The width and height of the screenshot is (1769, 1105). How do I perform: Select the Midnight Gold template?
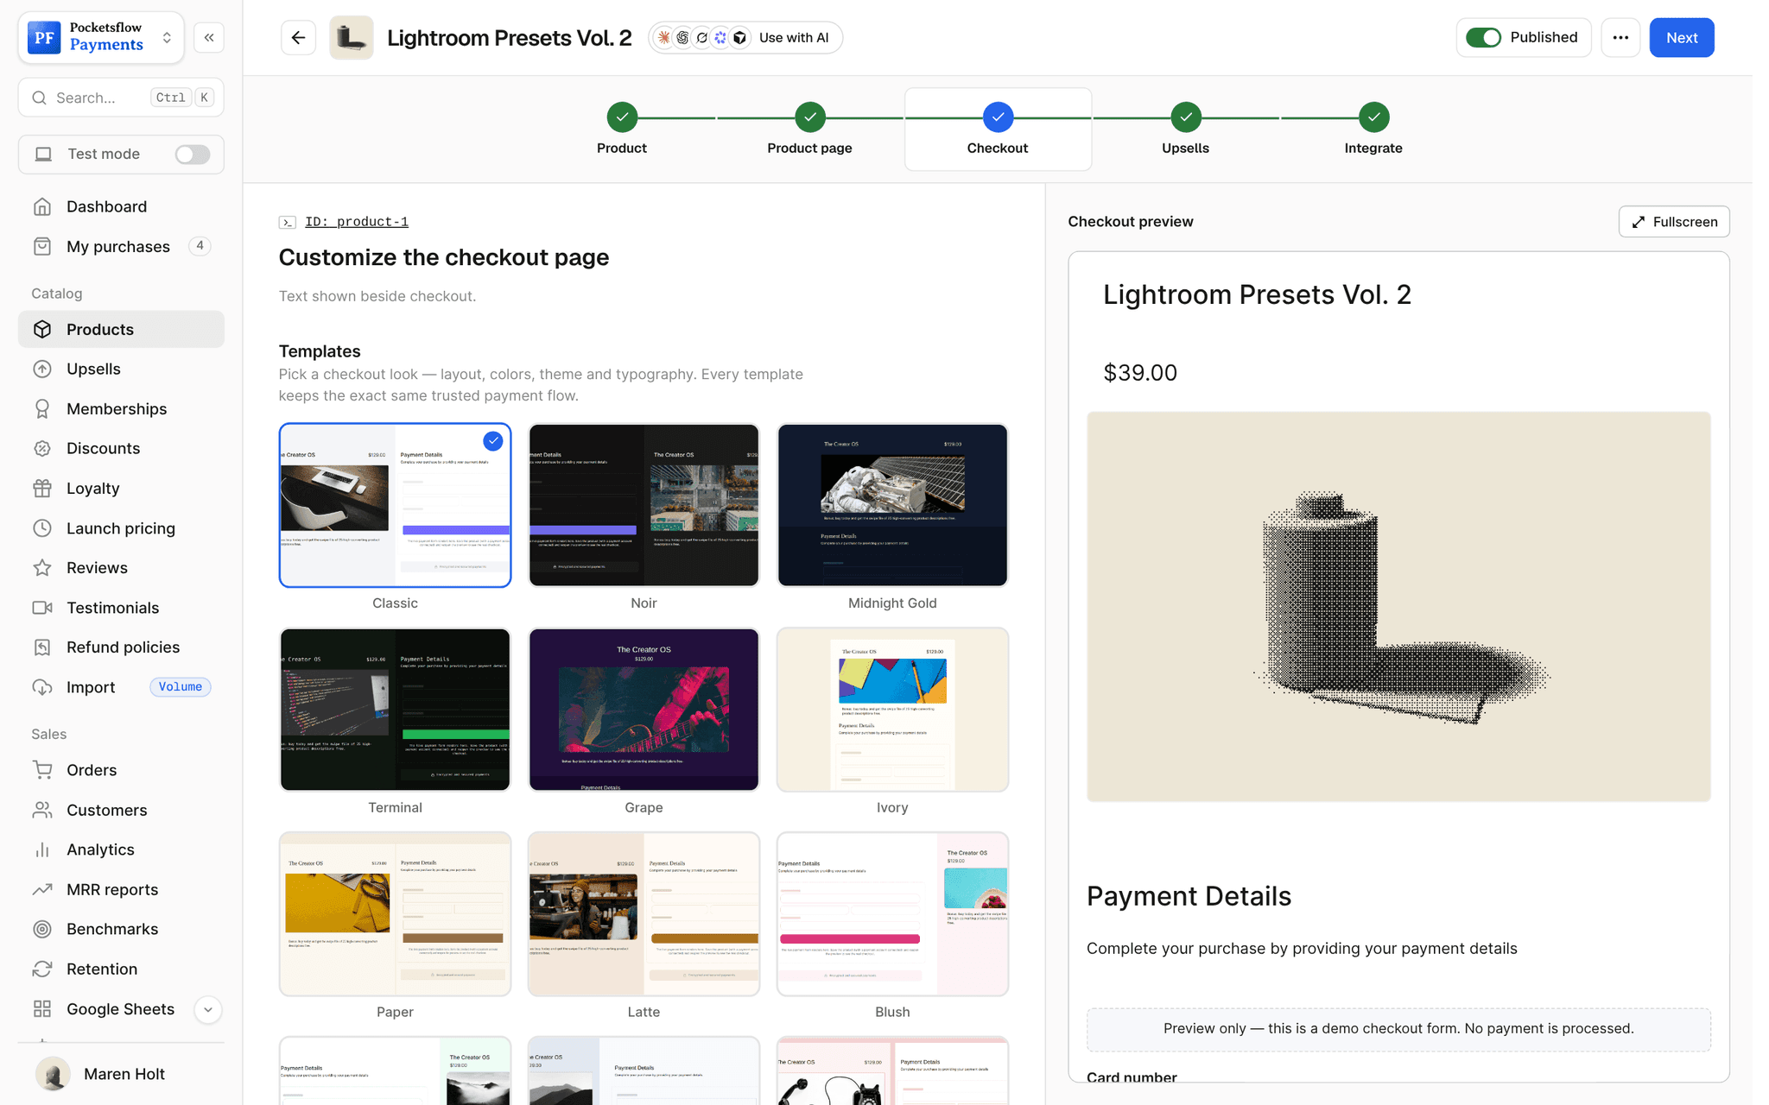[892, 505]
